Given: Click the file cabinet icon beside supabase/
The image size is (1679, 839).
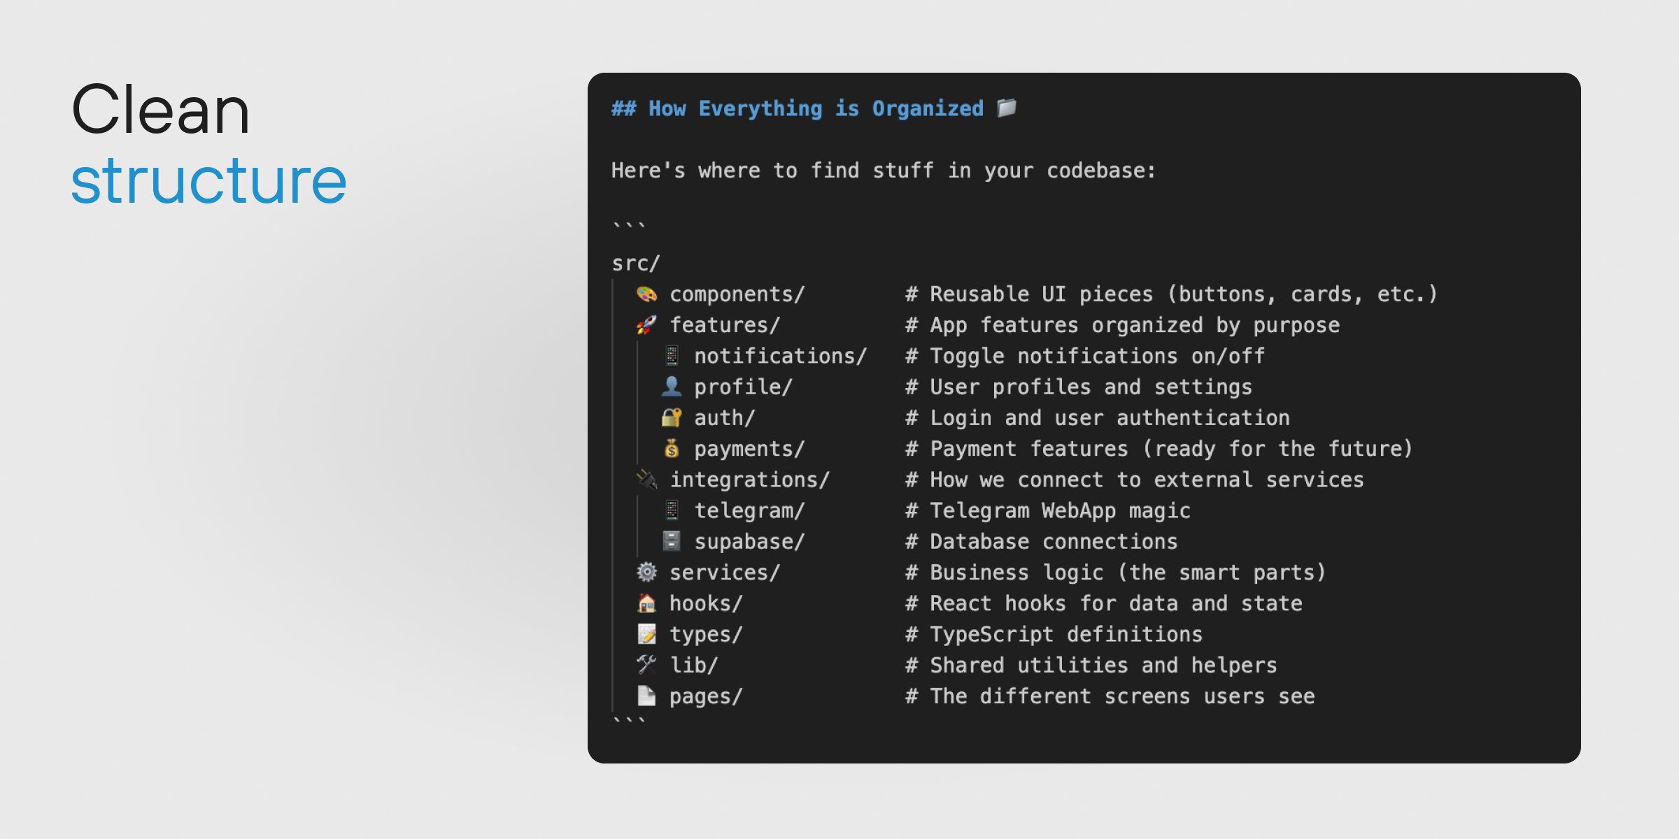Looking at the screenshot, I should 672,541.
